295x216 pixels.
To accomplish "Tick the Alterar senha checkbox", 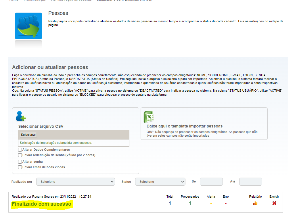I will coord(20,162).
